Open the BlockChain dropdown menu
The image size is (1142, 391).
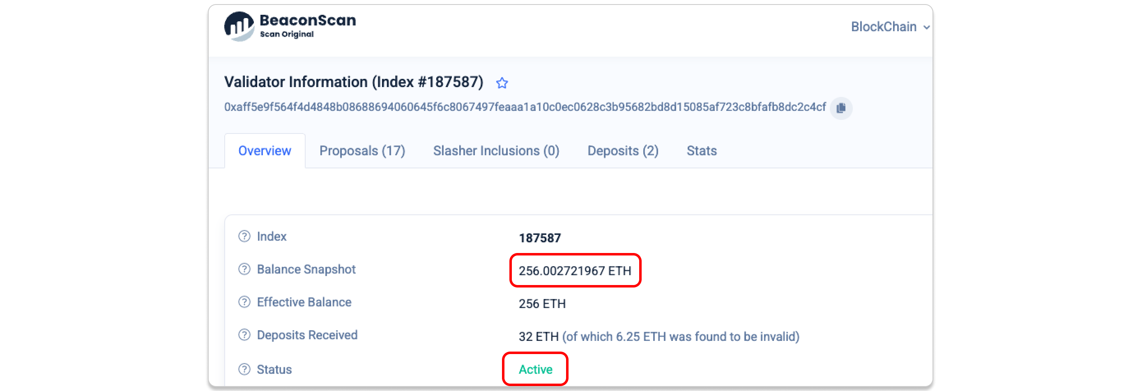pyautogui.click(x=890, y=27)
